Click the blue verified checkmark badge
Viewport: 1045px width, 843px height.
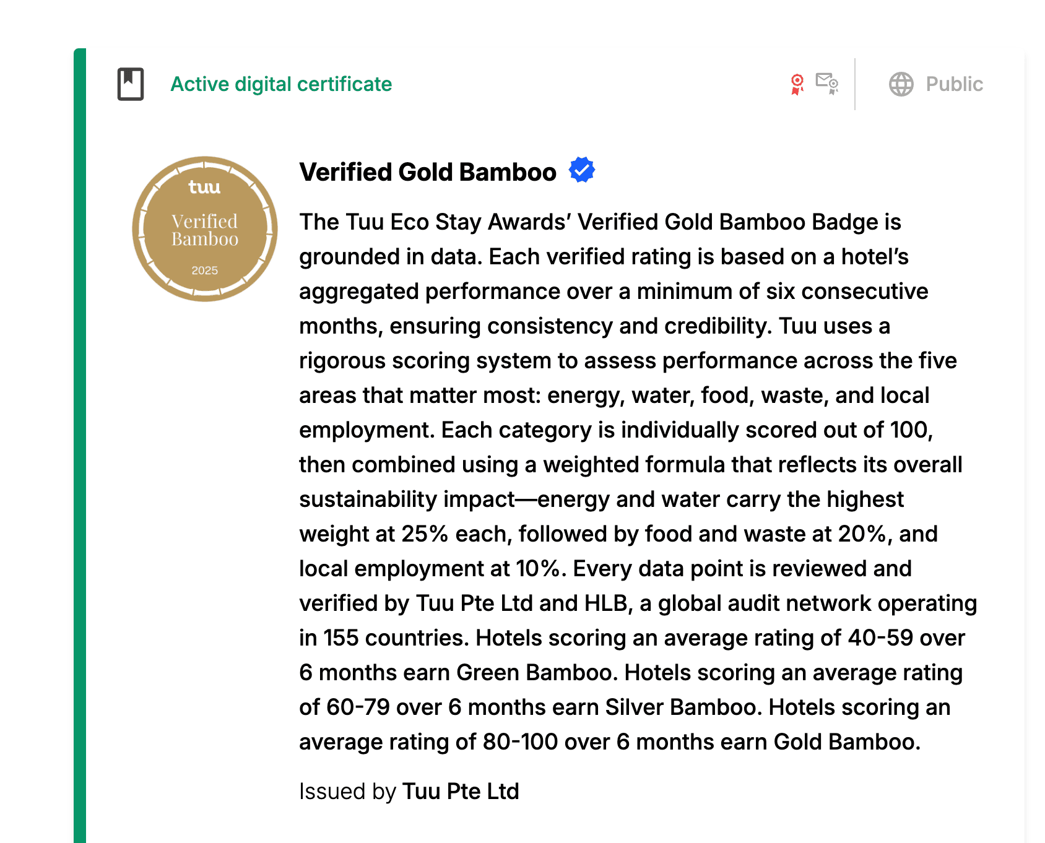click(582, 170)
